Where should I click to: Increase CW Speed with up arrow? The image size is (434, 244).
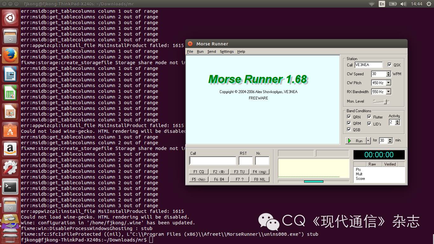pyautogui.click(x=388, y=72)
